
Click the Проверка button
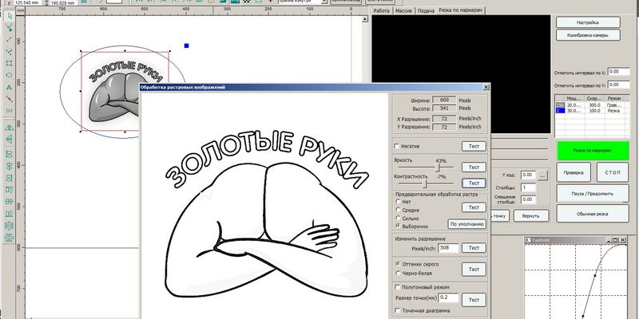[574, 172]
